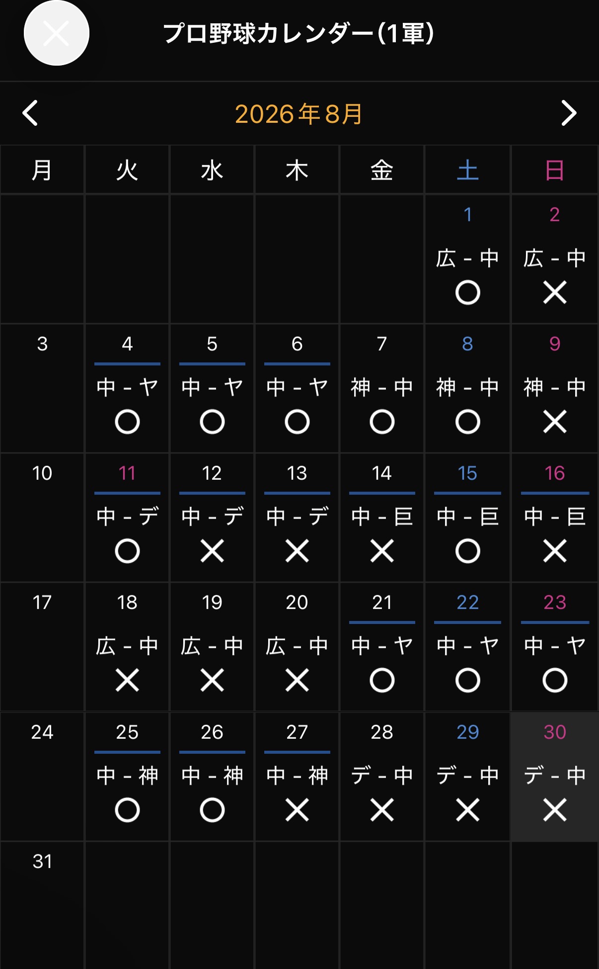599x969 pixels.
Task: Open August 1 game 広-中 win circle
Action: (x=467, y=292)
